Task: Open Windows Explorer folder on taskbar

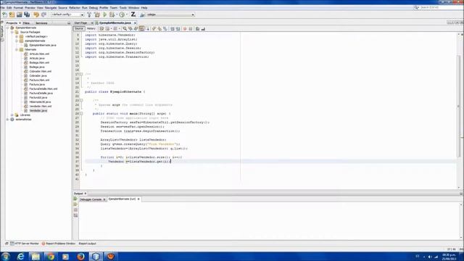Action: (x=36, y=256)
